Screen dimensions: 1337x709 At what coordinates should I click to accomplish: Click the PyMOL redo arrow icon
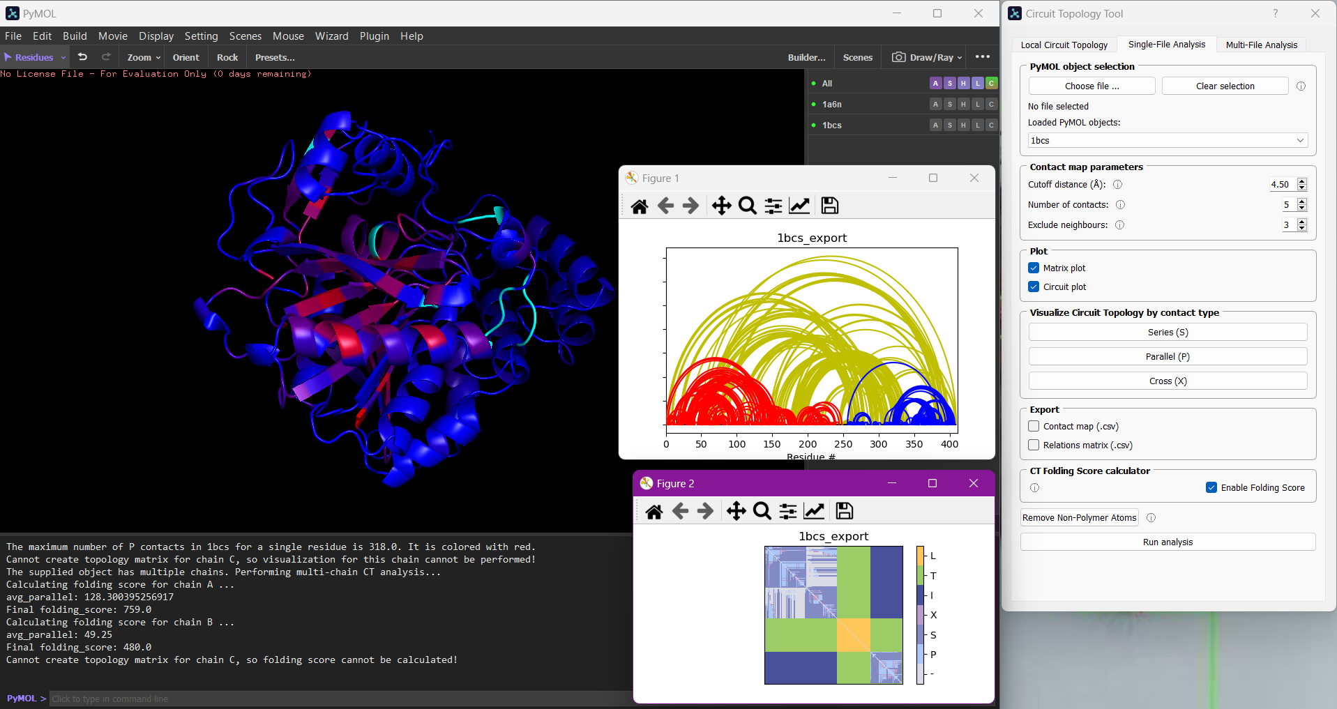point(106,57)
